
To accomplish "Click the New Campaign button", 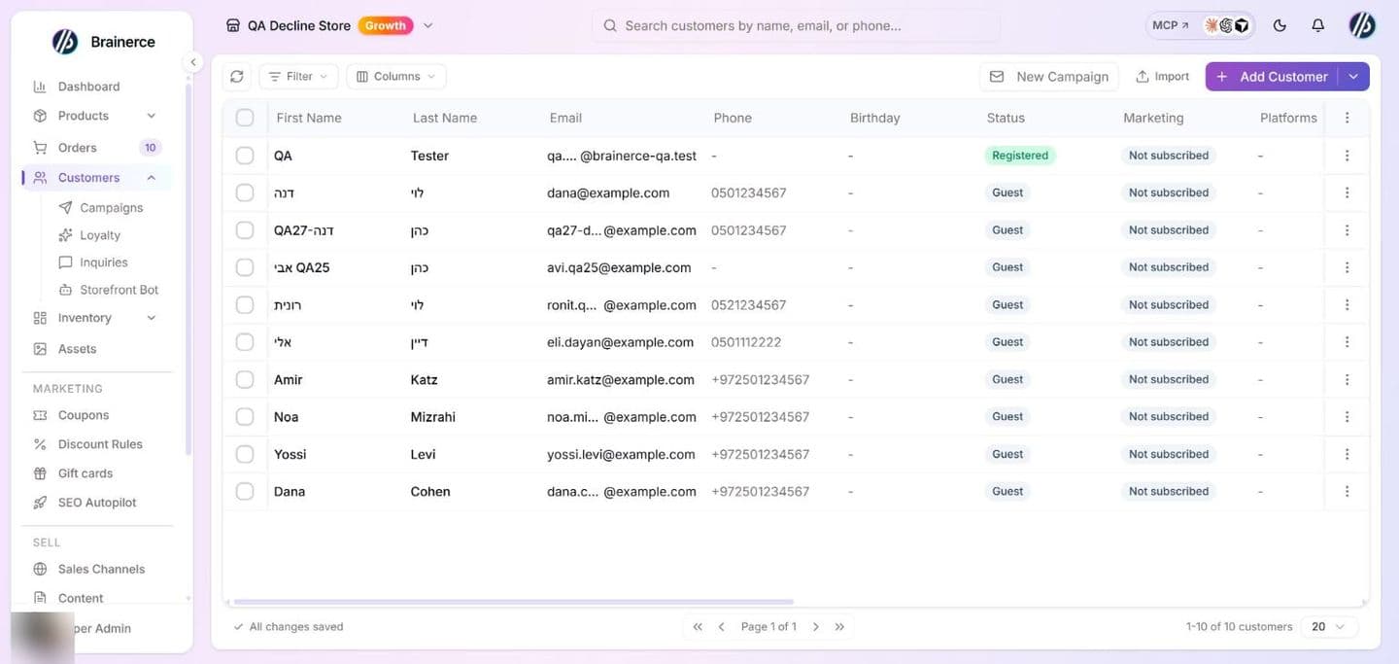I will point(1049,77).
